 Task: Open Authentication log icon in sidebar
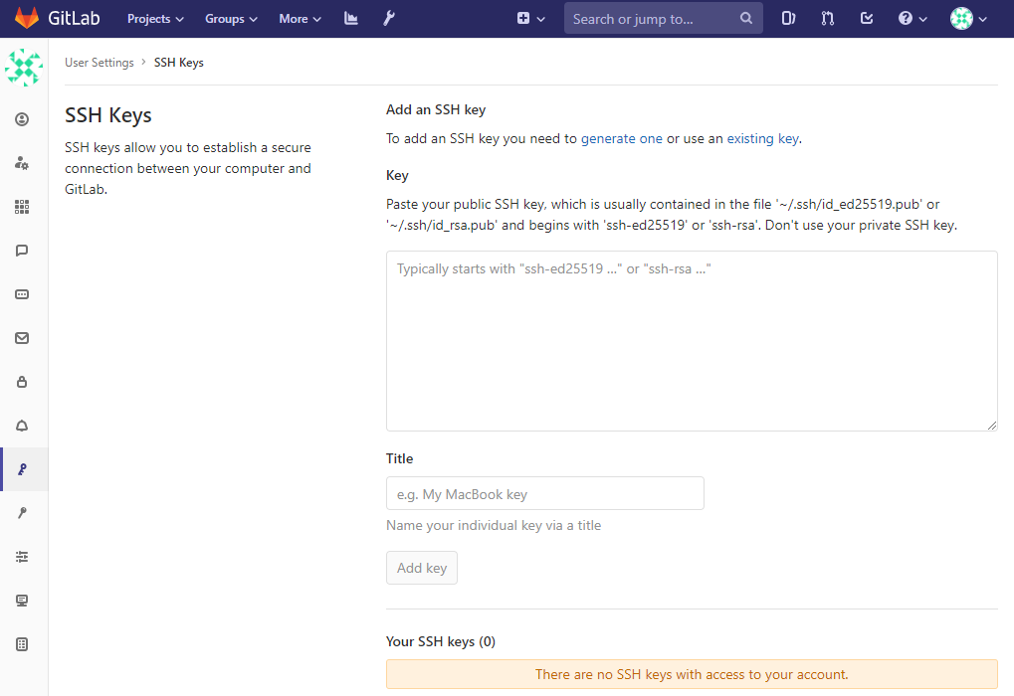(22, 644)
